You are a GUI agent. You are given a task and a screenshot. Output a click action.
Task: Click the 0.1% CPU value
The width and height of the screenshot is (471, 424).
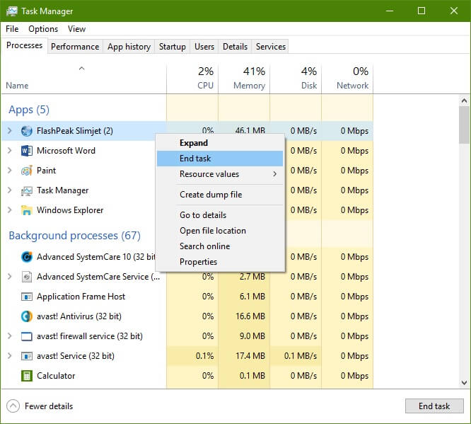[204, 356]
